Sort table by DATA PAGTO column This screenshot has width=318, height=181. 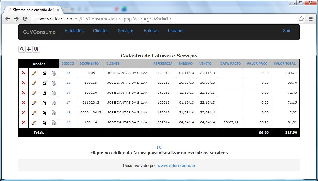tap(231, 63)
